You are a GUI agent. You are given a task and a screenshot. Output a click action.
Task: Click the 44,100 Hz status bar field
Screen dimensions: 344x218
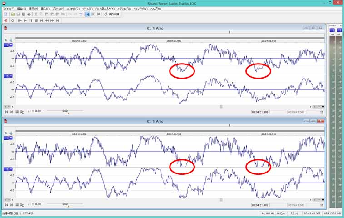[267, 213]
